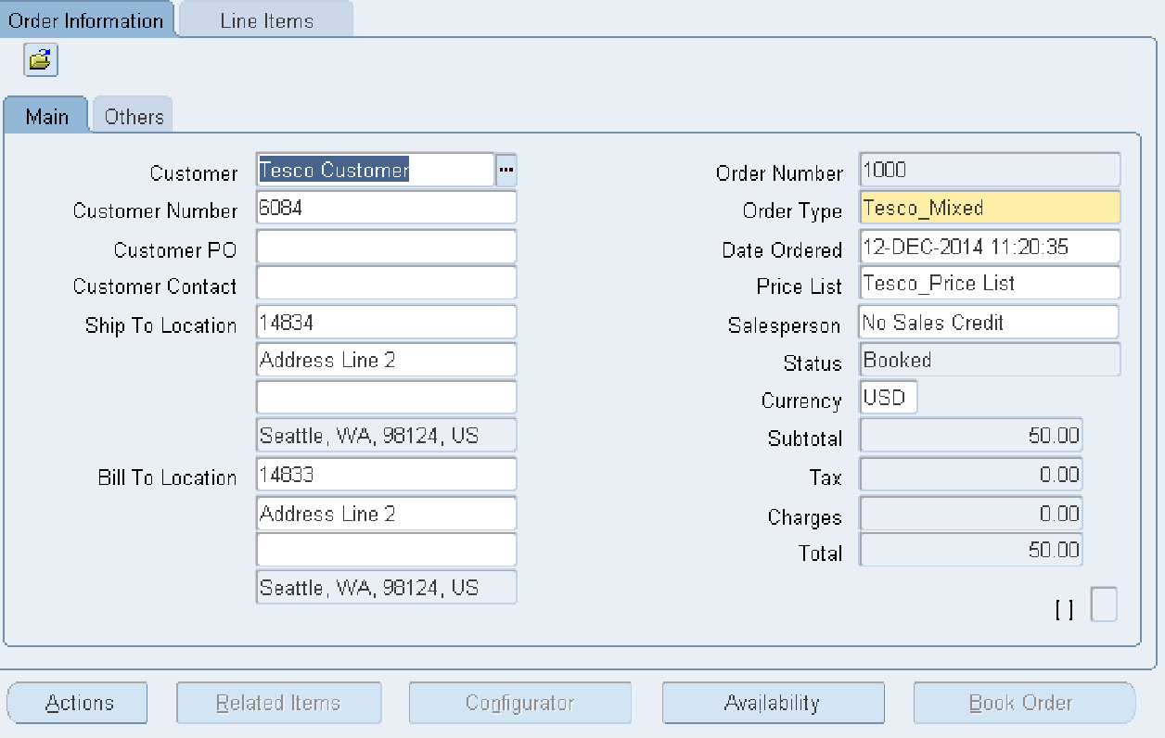Viewport: 1165px width, 738px height.
Task: Click the open folder icon
Action: coord(41,60)
